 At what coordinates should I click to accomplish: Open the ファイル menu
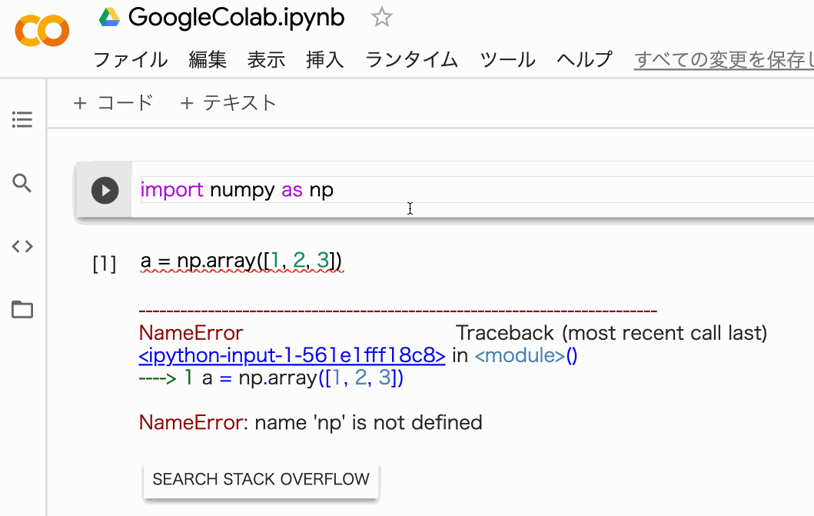131,59
